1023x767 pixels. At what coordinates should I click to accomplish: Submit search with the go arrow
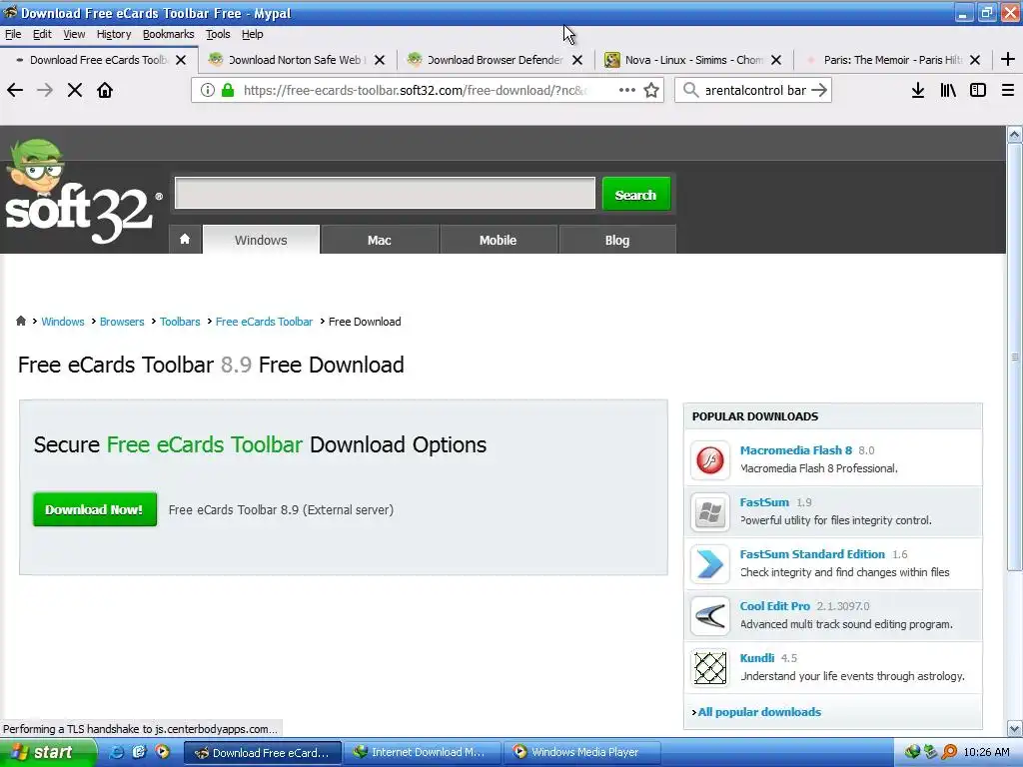819,90
